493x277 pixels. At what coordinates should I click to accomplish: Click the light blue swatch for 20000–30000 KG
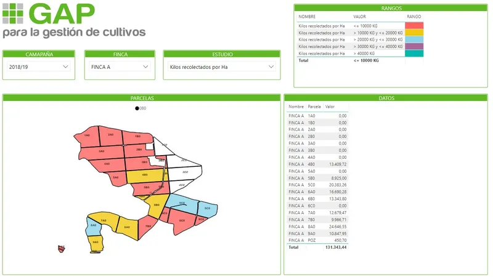pos(414,39)
